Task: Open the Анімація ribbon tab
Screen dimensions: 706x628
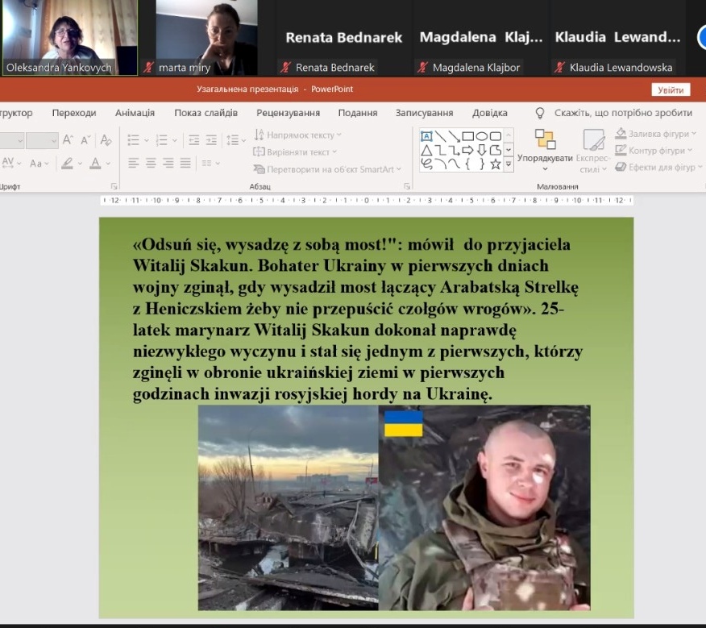Action: 135,113
